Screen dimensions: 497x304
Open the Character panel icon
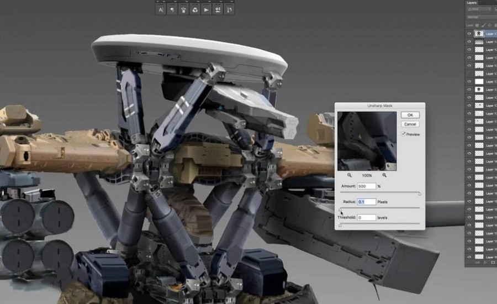pyautogui.click(x=161, y=10)
